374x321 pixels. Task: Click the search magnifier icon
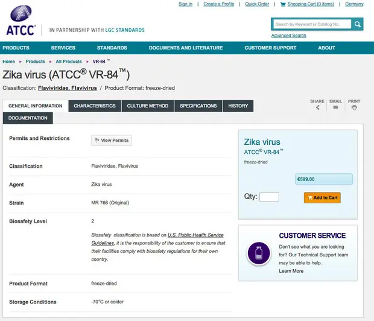click(357, 24)
